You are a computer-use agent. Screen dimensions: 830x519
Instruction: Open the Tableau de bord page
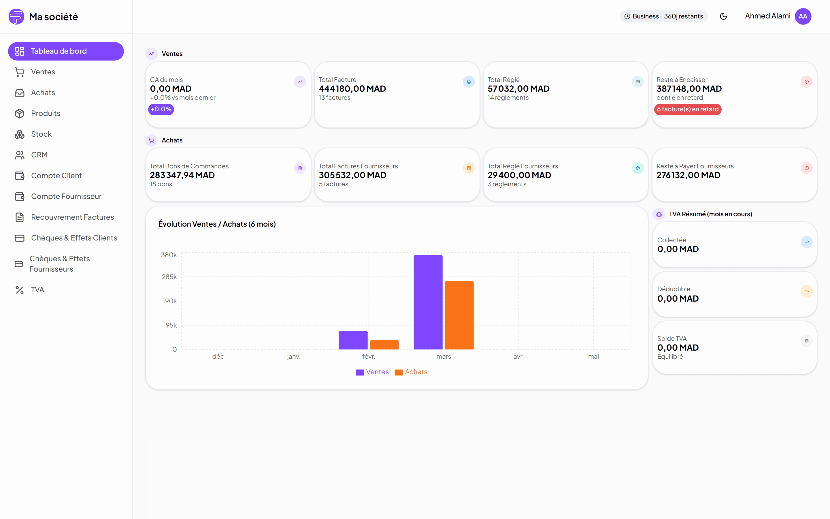(66, 51)
